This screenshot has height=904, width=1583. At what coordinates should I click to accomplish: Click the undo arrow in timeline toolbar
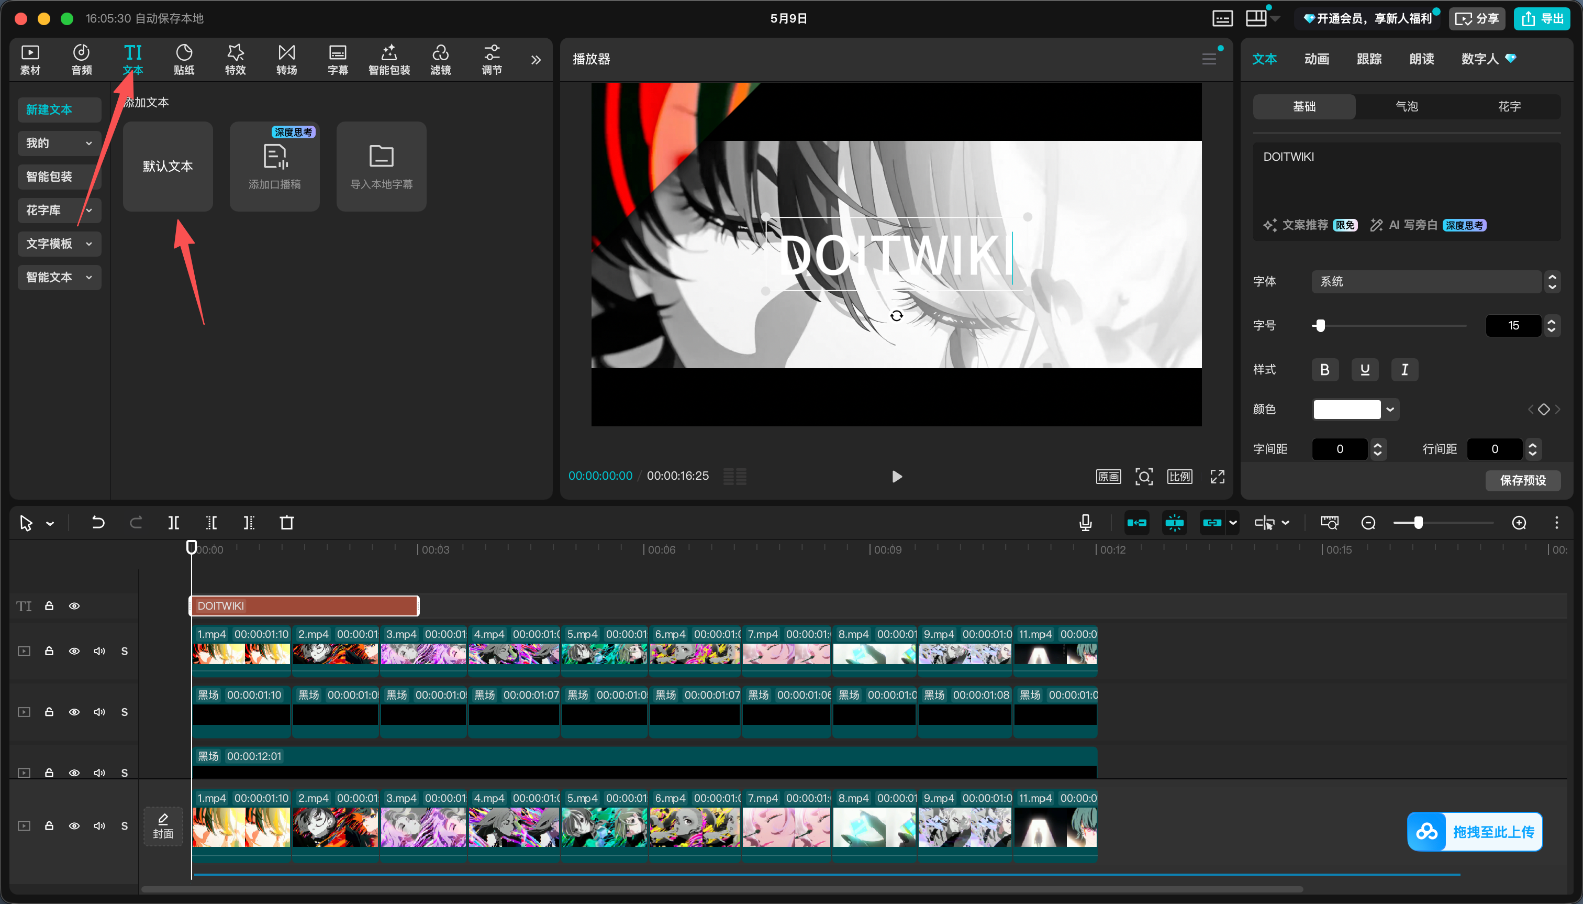tap(97, 523)
